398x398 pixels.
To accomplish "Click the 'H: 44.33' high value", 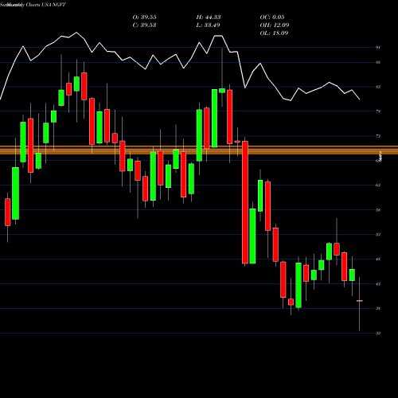I will tap(209, 18).
